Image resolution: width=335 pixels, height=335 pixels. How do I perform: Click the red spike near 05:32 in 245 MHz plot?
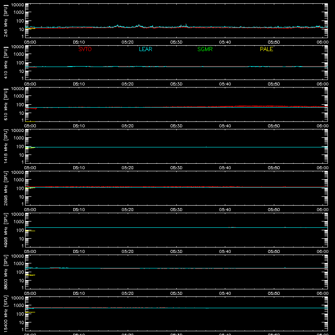coord(186,25)
